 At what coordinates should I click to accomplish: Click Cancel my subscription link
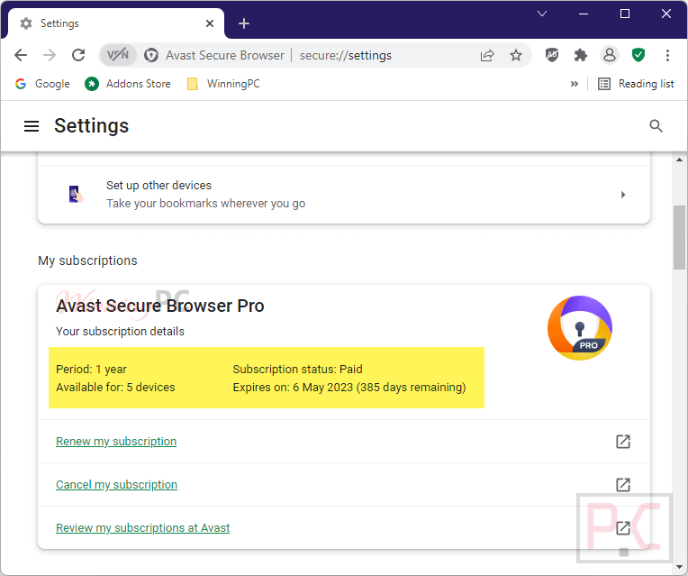click(117, 485)
